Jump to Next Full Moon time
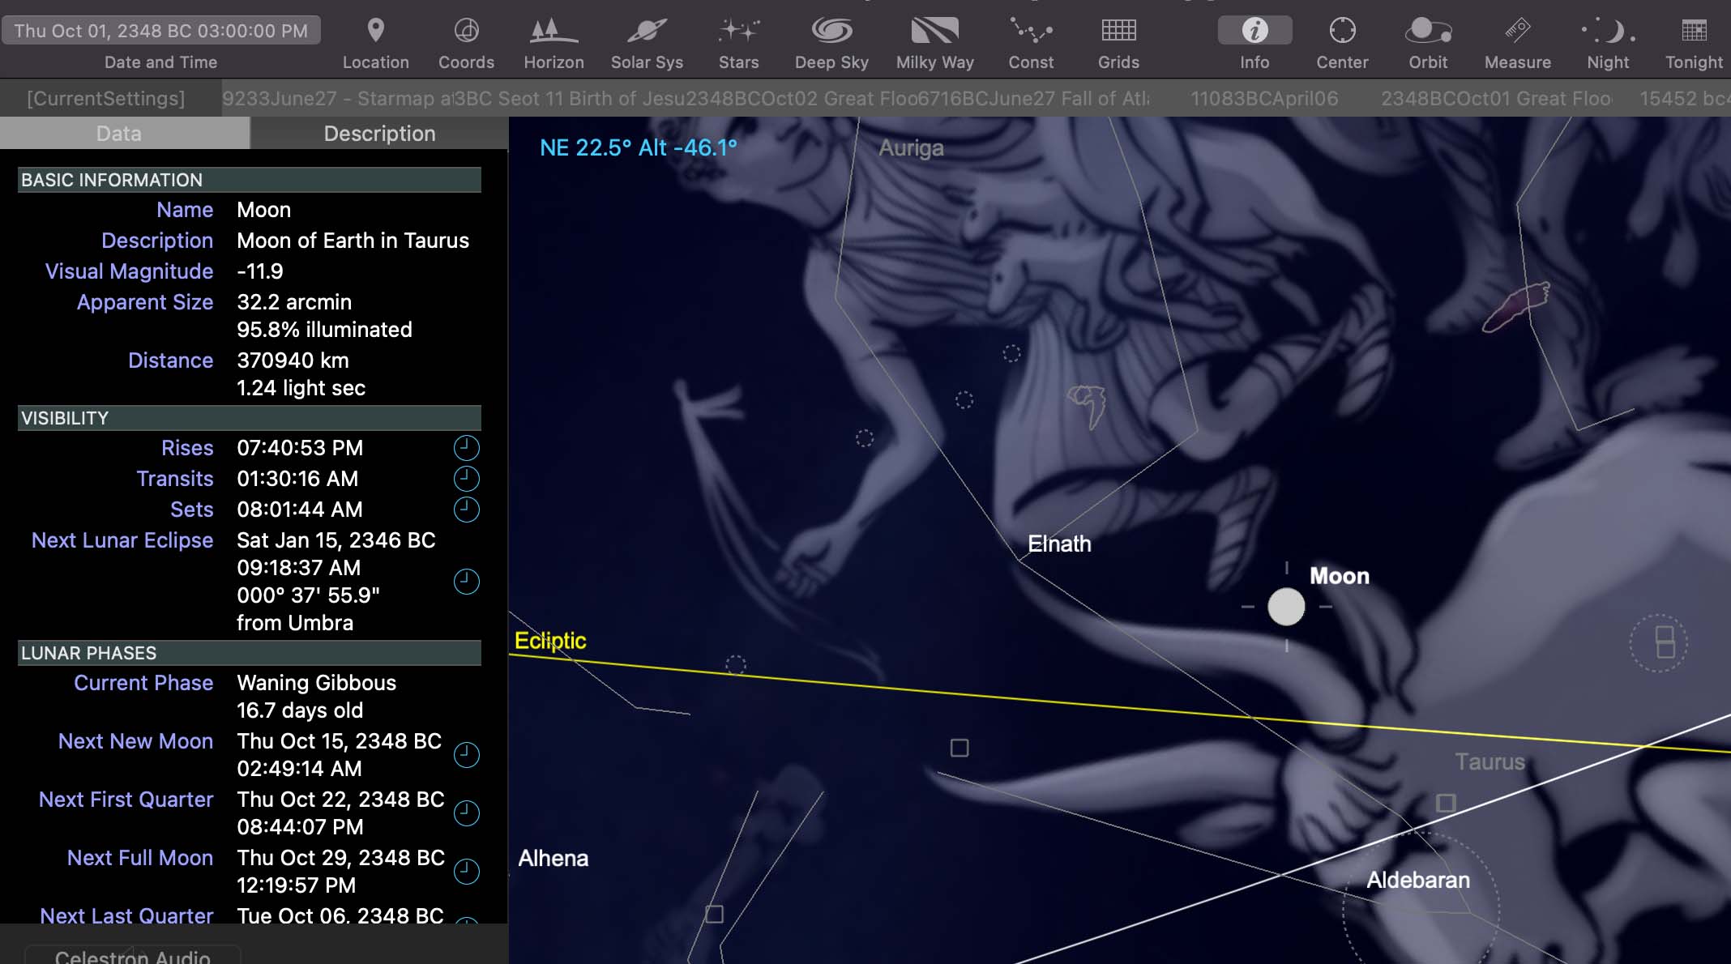The height and width of the screenshot is (964, 1731). click(x=466, y=872)
